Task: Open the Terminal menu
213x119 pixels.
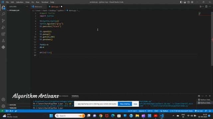Action: click(x=45, y=2)
